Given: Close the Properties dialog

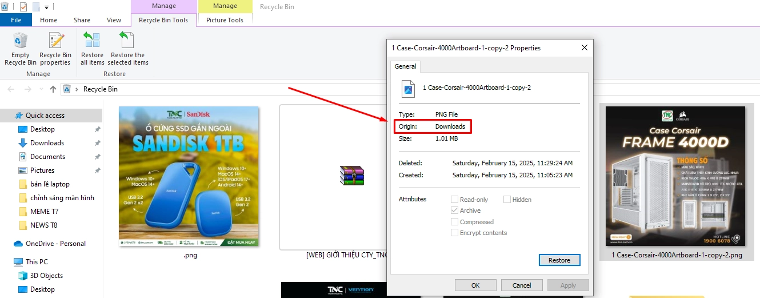Looking at the screenshot, I should tap(584, 48).
